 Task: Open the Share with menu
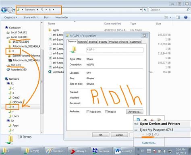pyautogui.click(x=31, y=17)
